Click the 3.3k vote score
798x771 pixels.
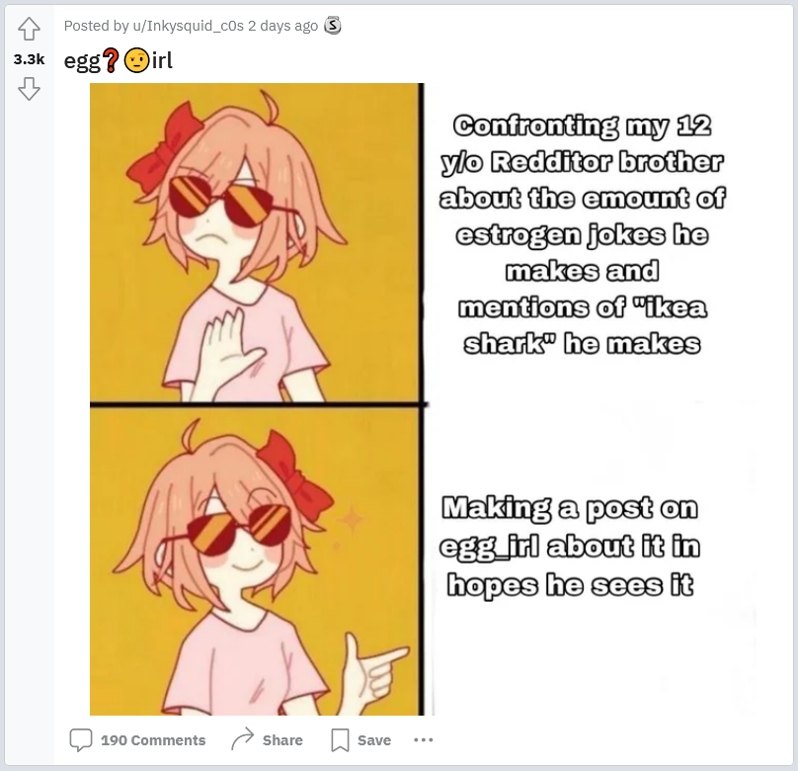(29, 59)
